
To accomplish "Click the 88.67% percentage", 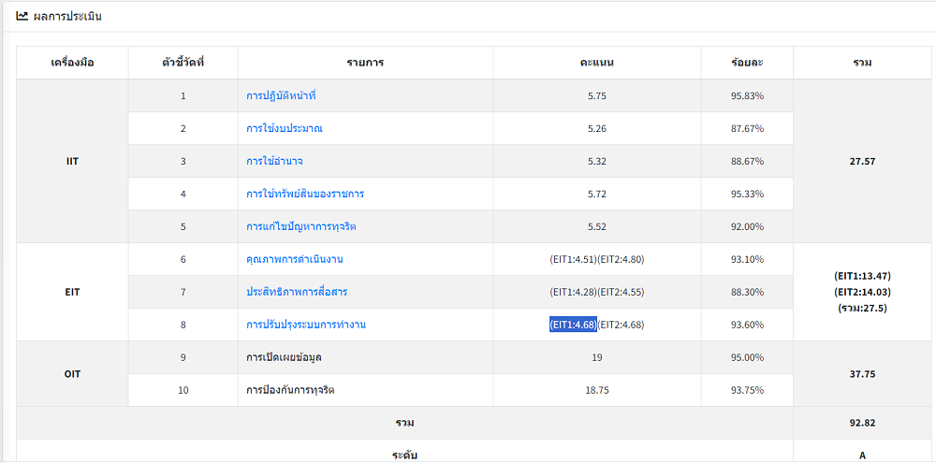I will click(747, 161).
